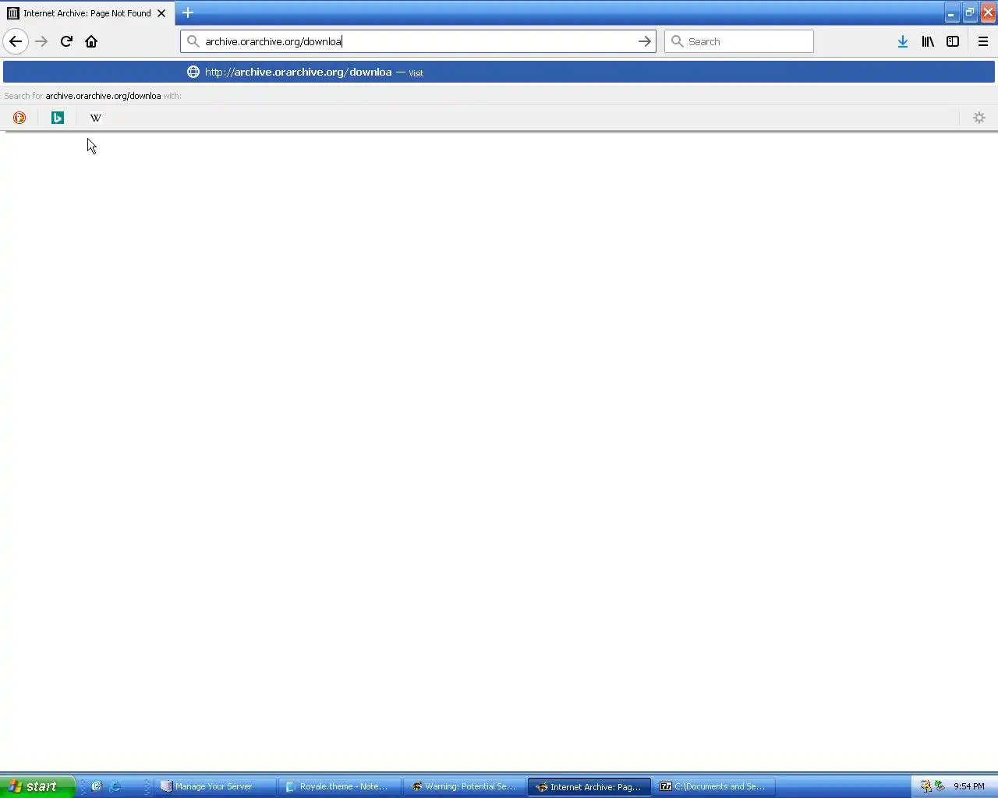This screenshot has height=798, width=998.
Task: Click the Go arrow in address bar
Action: point(645,41)
